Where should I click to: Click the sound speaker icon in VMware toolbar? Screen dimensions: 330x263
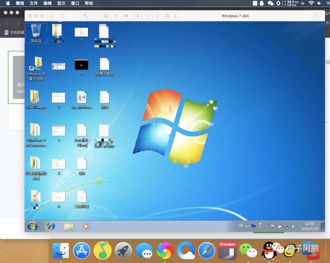coord(127,16)
